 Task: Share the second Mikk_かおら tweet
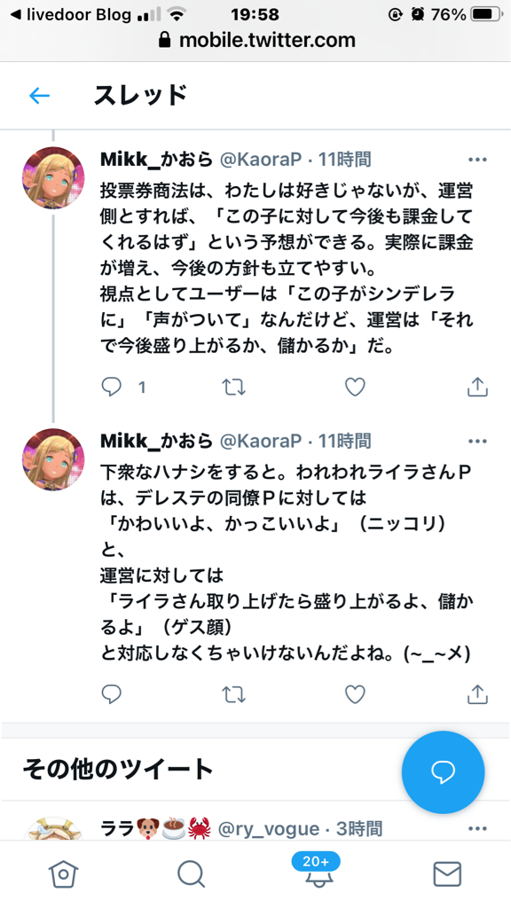click(x=477, y=693)
